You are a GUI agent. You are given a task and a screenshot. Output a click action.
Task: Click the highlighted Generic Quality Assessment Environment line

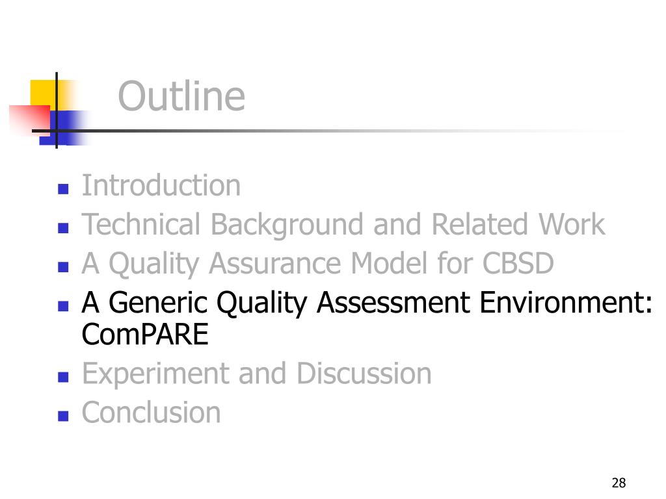(x=367, y=303)
